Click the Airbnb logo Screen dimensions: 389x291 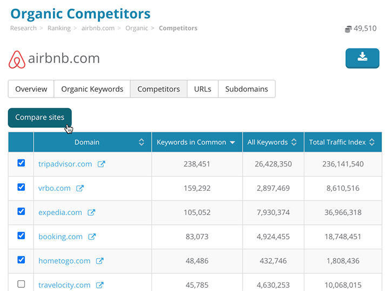point(17,59)
